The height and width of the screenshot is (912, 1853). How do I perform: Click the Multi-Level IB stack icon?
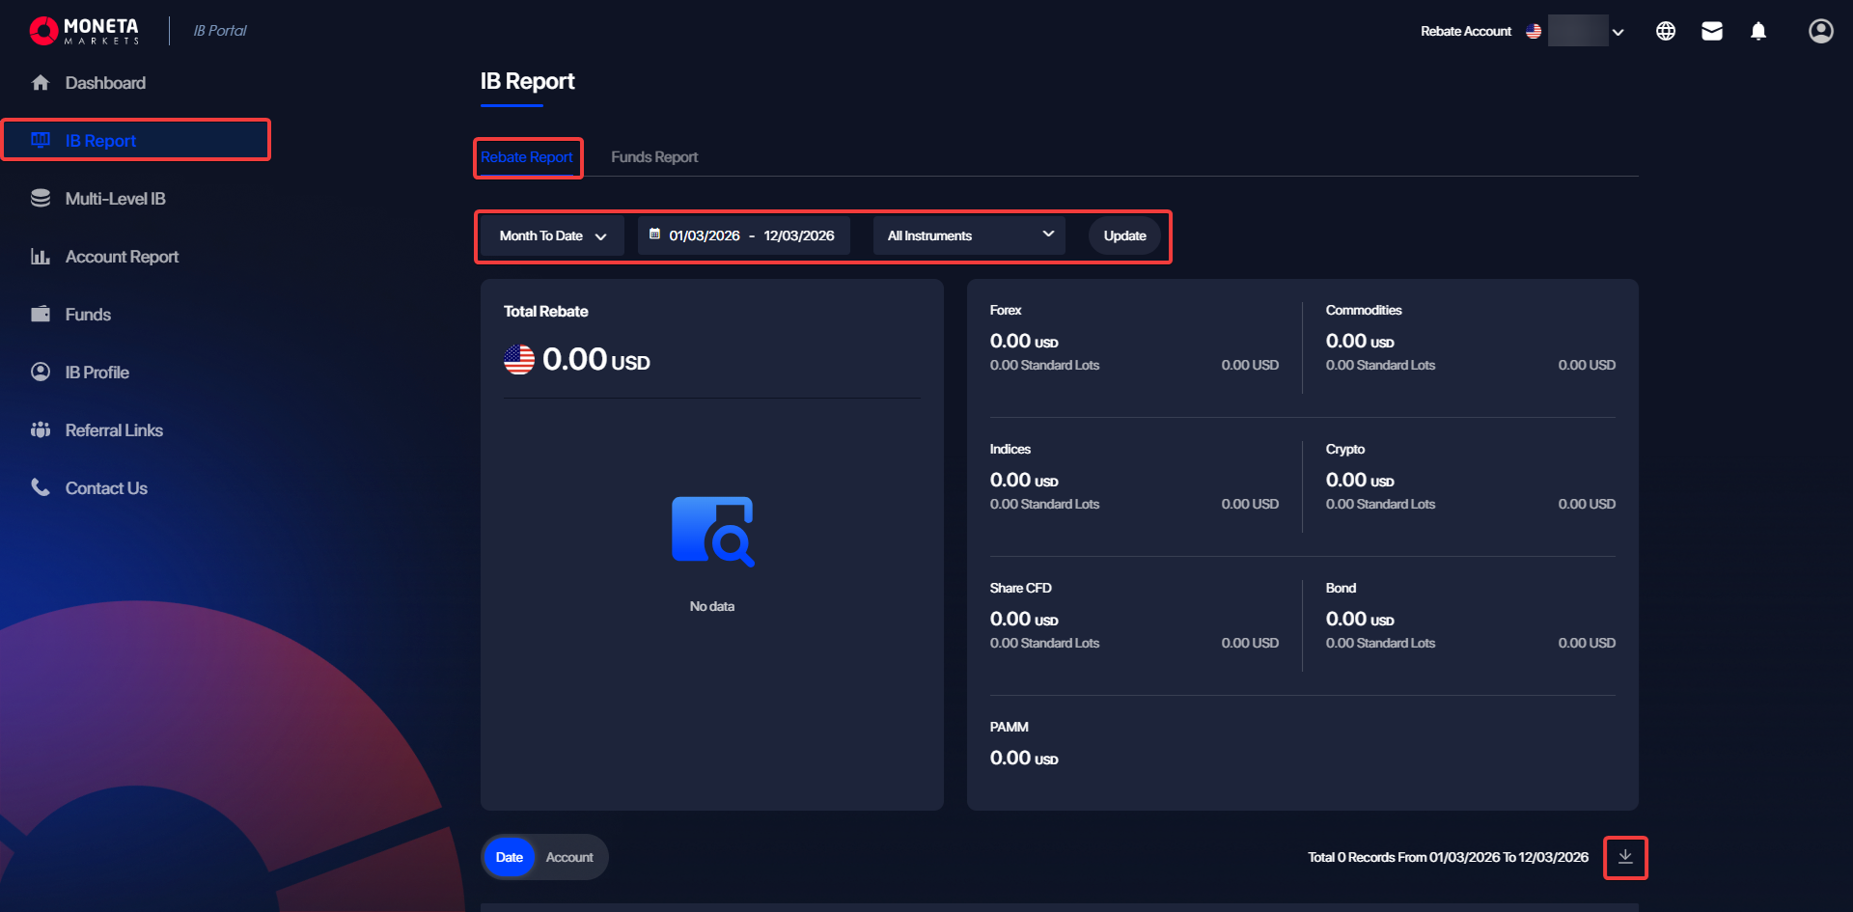pos(41,199)
